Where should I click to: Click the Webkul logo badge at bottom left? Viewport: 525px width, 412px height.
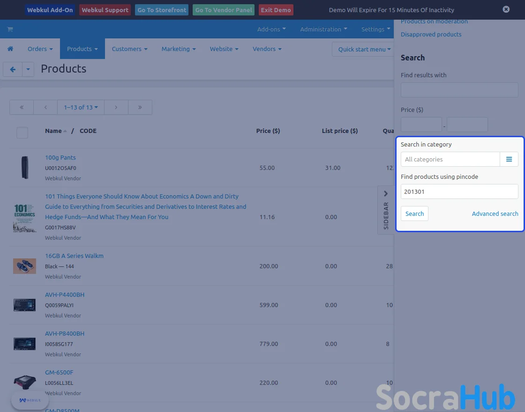click(x=30, y=400)
